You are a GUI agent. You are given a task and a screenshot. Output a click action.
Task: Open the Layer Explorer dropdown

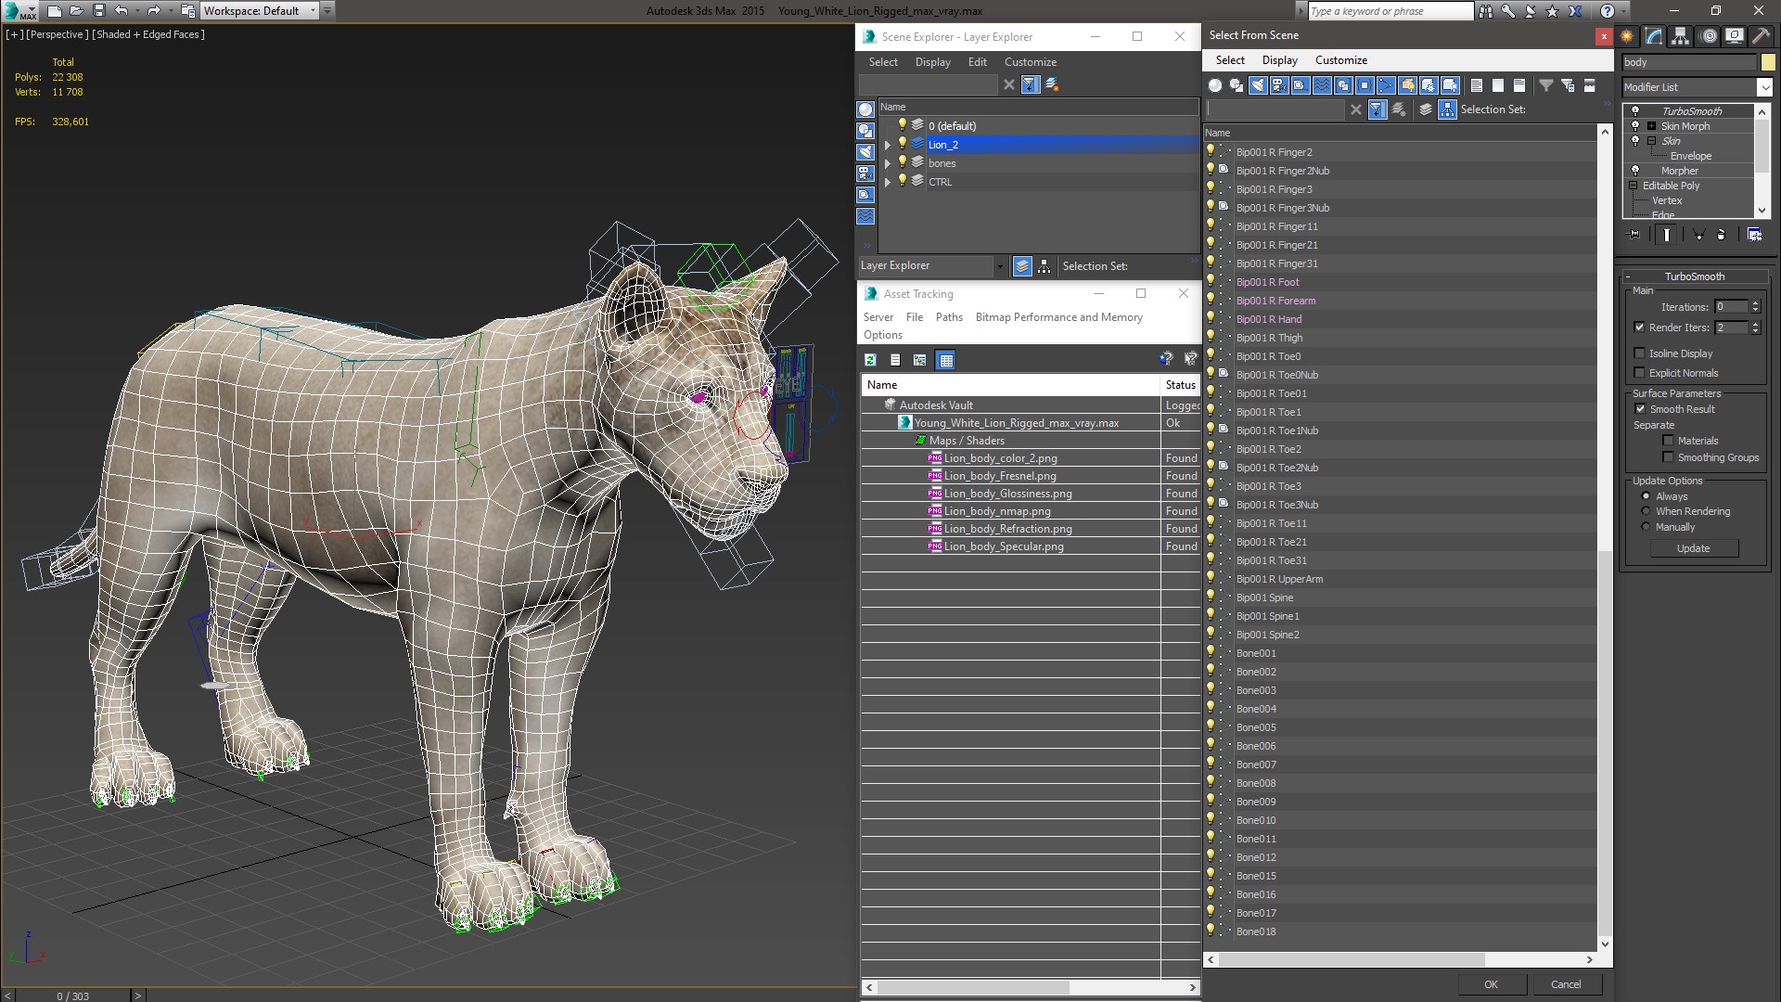1000,266
